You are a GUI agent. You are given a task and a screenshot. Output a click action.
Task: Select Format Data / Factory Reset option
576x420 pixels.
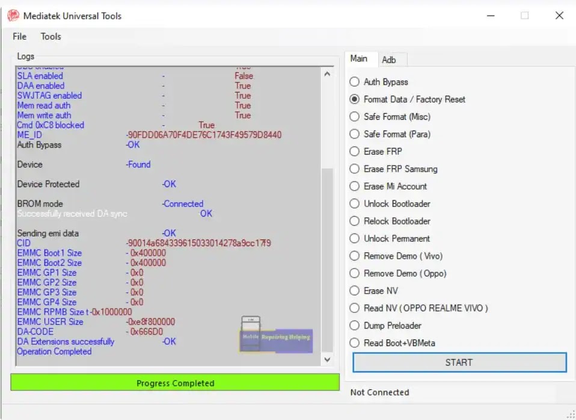click(408, 99)
